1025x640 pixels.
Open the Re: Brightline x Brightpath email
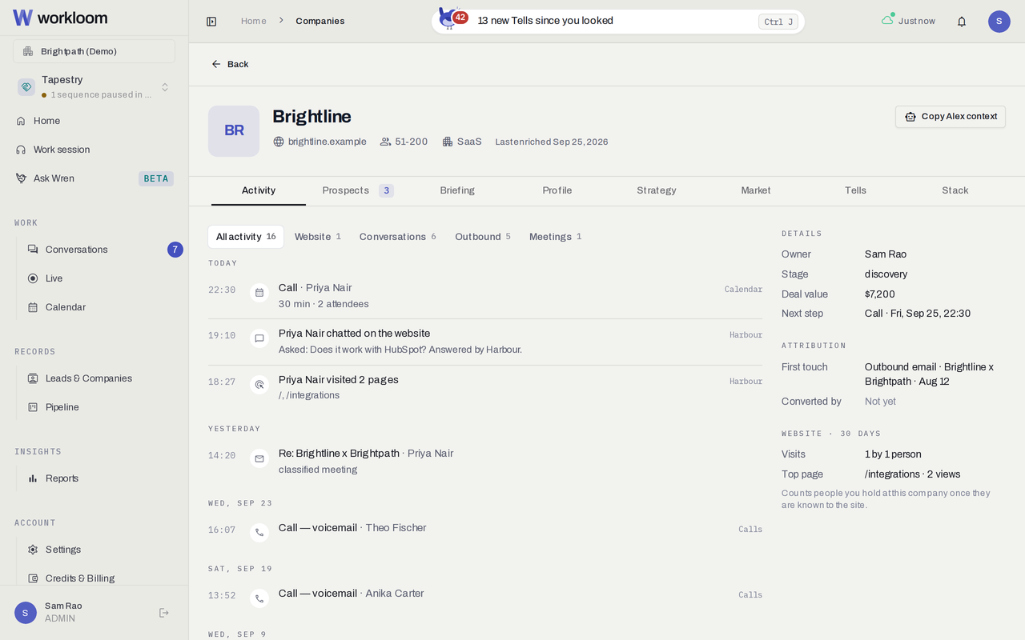(x=485, y=462)
